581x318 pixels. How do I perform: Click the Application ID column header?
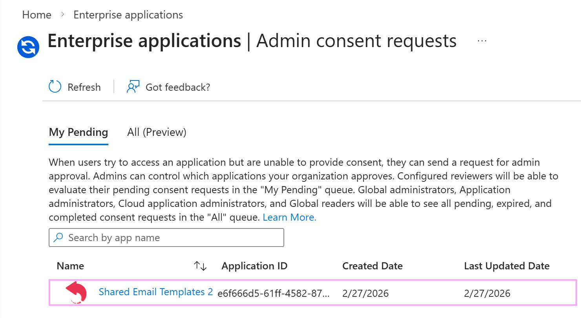(x=254, y=266)
